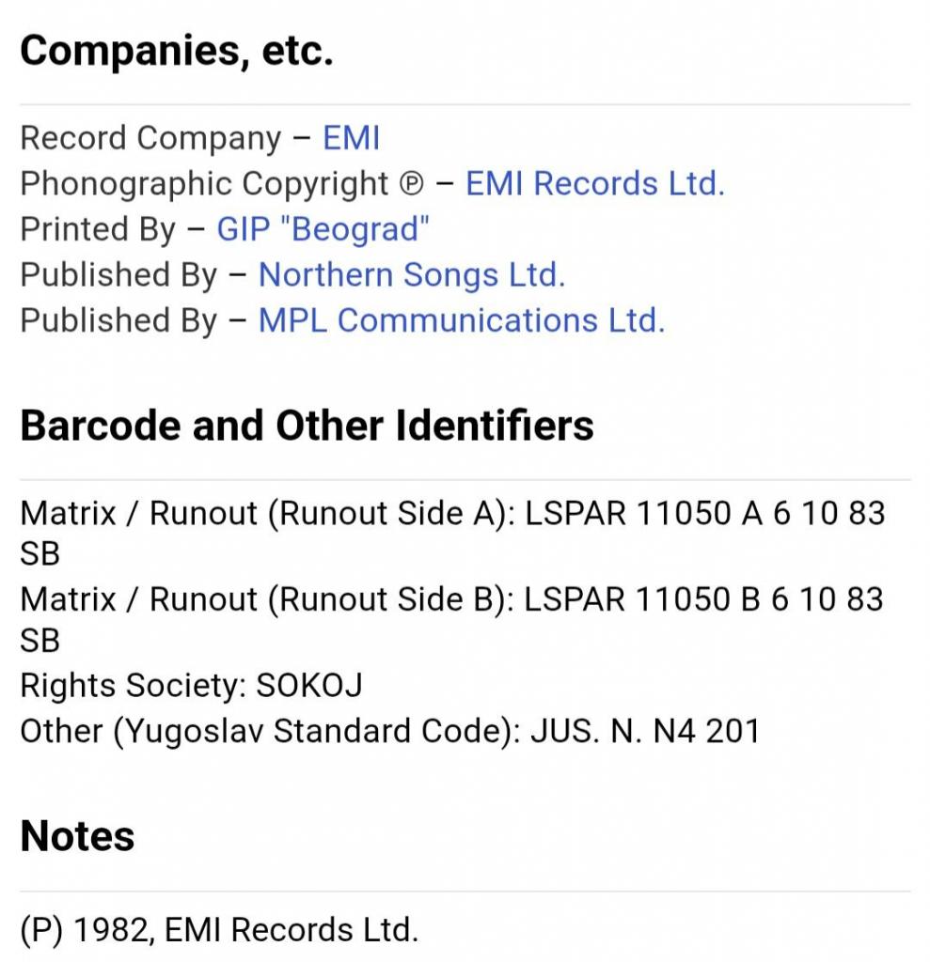930x962 pixels.
Task: Open the EMI record company link
Action: tap(351, 139)
